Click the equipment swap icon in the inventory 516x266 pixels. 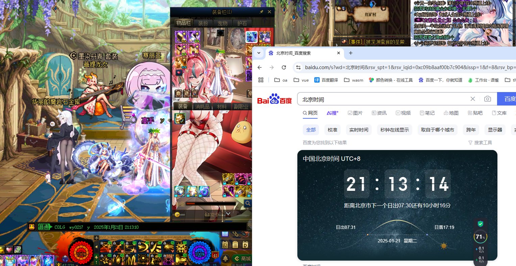(178, 93)
